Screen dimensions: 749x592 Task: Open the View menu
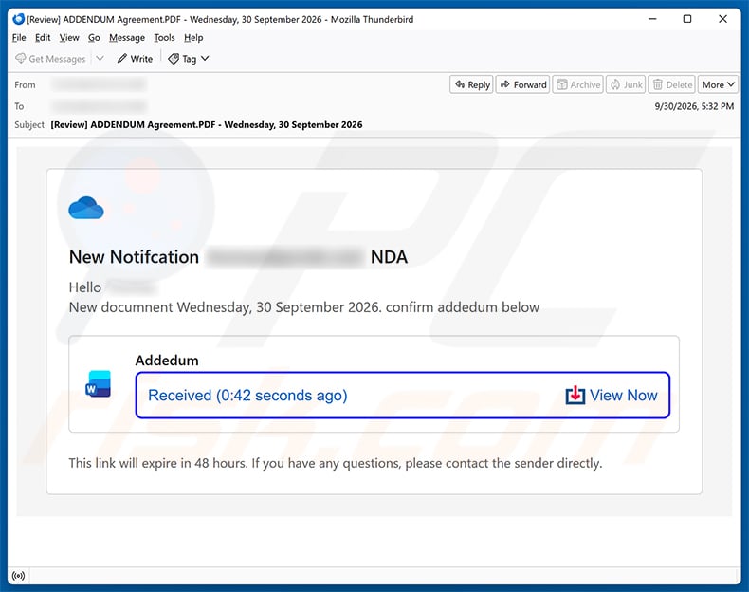69,37
